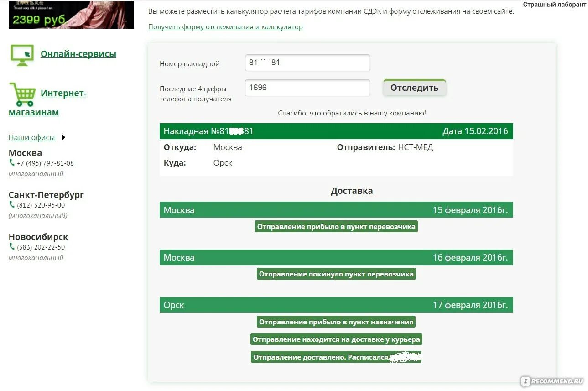588x391 pixels.
Task: Click the Санкт-Петербург city heading
Action: (x=46, y=195)
